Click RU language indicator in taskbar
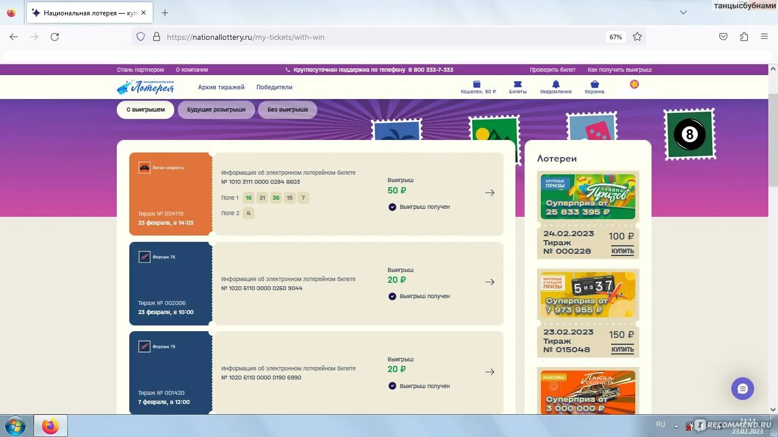Image resolution: width=778 pixels, height=437 pixels. coord(661,424)
